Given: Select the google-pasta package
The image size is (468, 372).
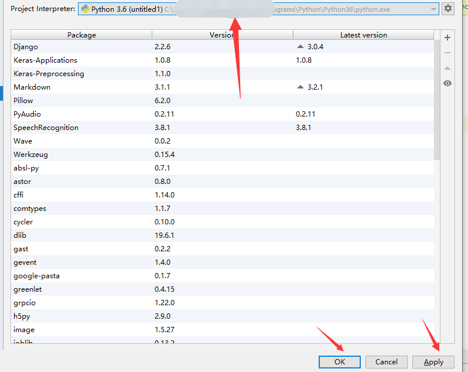Looking at the screenshot, I should coord(223,275).
